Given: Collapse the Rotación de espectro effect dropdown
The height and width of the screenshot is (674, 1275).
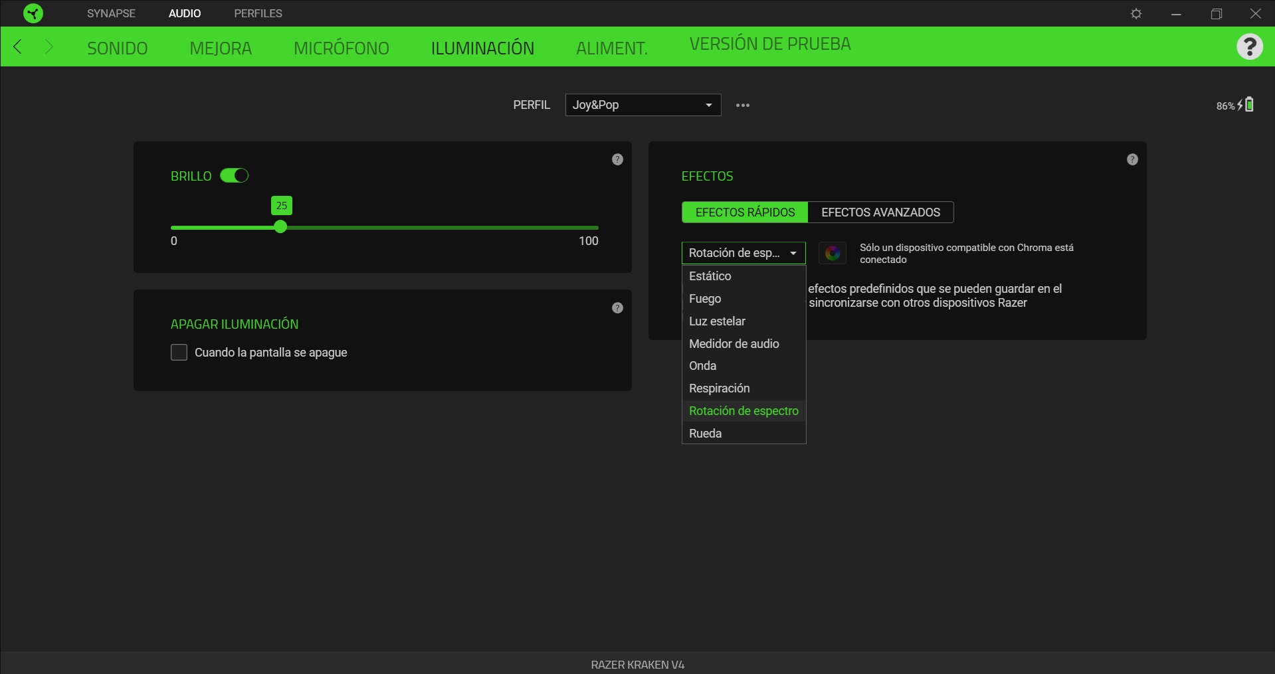Looking at the screenshot, I should (x=743, y=253).
